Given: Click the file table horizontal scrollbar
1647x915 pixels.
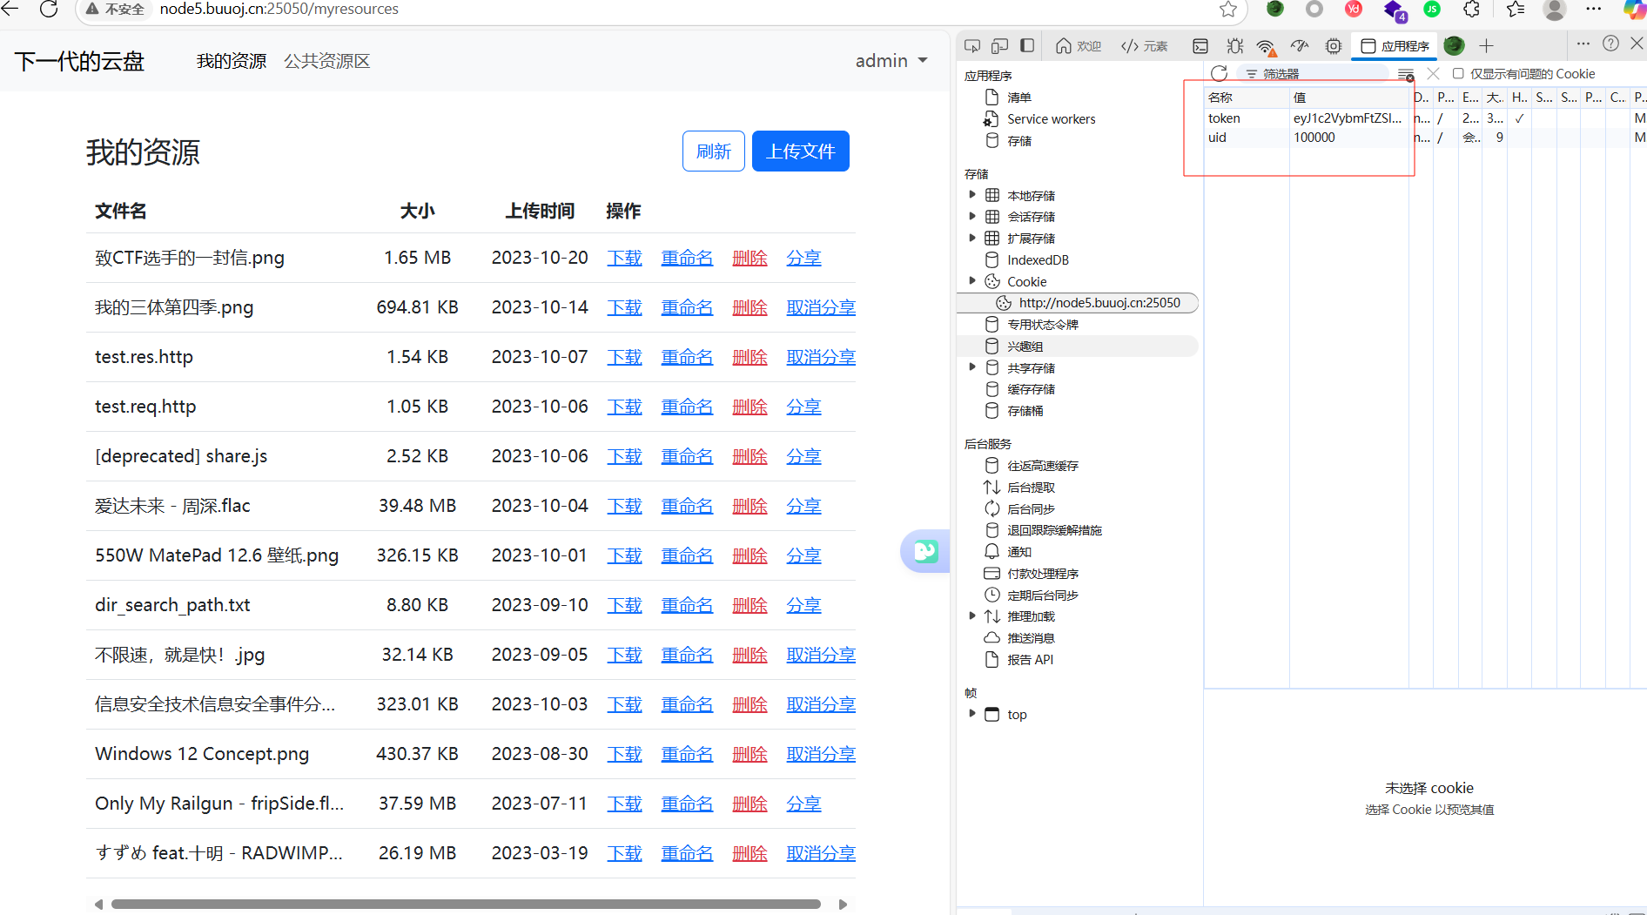Looking at the screenshot, I should click(466, 904).
